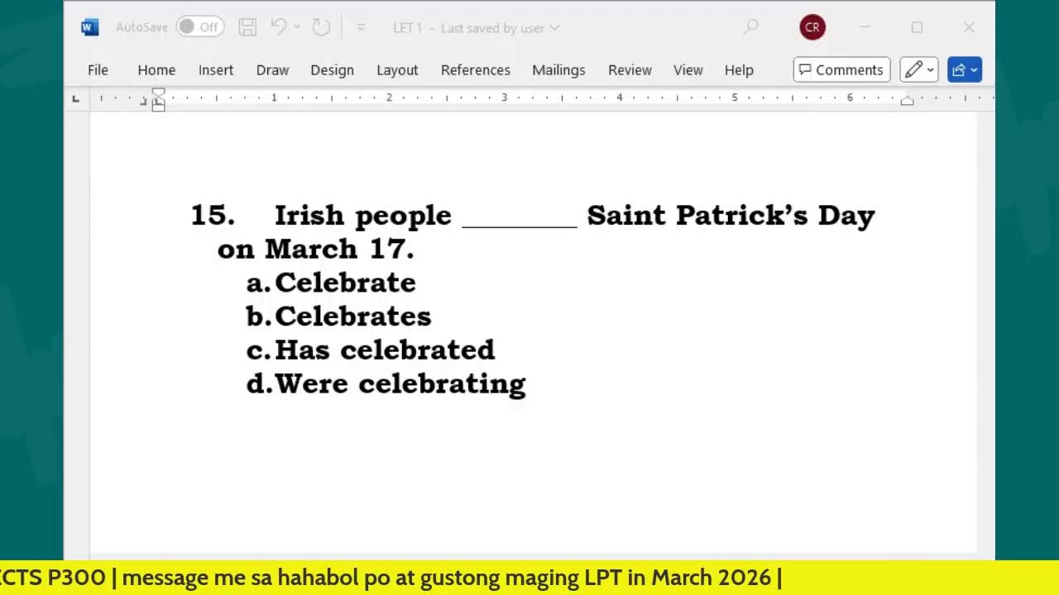This screenshot has height=595, width=1059.
Task: Open the Share dropdown button
Action: click(965, 70)
